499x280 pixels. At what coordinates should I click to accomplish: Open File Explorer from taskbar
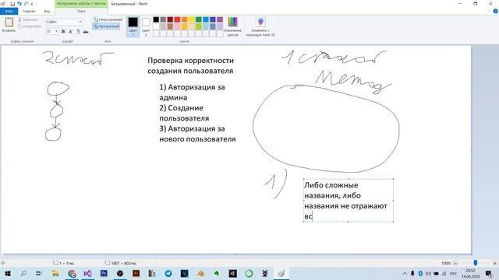click(55, 273)
